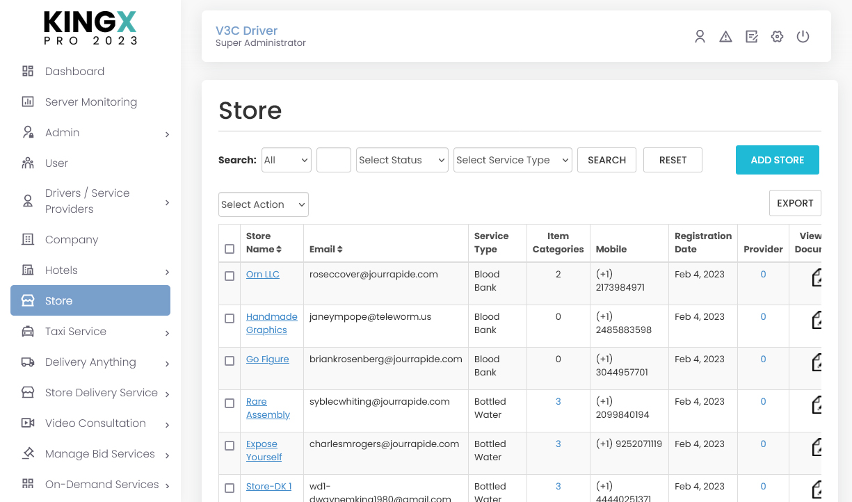Screen dimensions: 852x502
Task: Expand the Video Consultation chevron
Action: click(167, 425)
